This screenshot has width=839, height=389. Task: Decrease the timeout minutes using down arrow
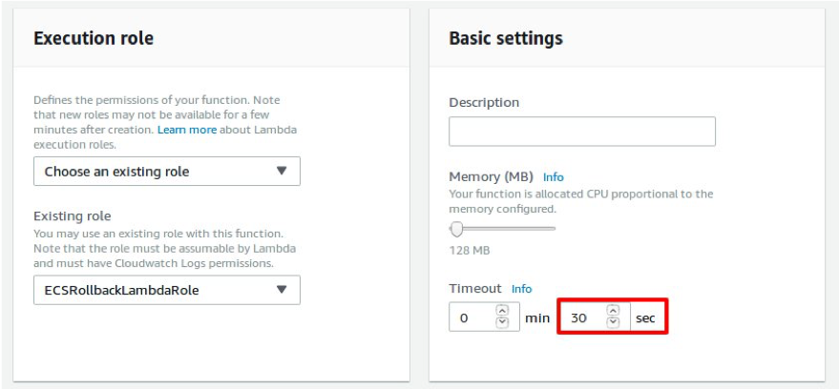coord(502,322)
